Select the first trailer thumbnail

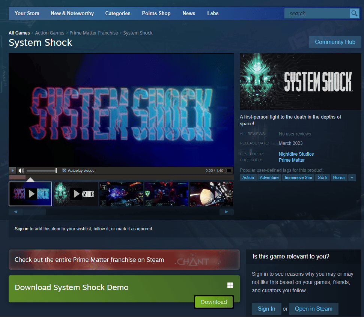[x=30, y=194]
